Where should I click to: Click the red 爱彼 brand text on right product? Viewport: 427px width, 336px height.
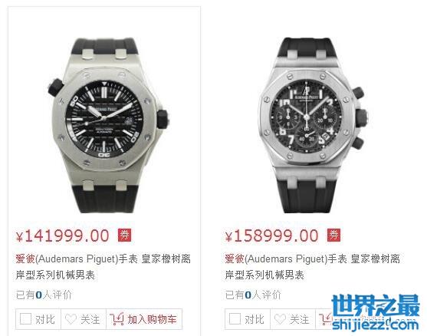(x=235, y=259)
